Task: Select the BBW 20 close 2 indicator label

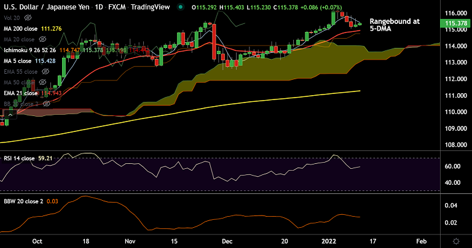Action: point(23,201)
